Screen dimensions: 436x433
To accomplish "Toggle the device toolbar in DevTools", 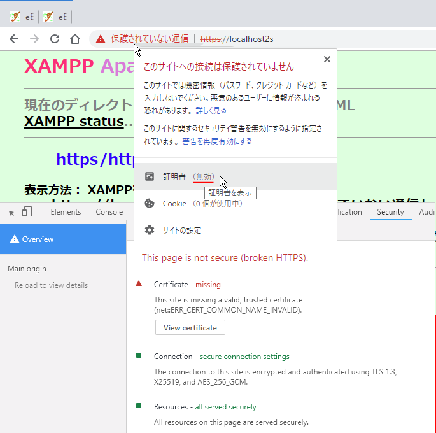I will (27, 212).
